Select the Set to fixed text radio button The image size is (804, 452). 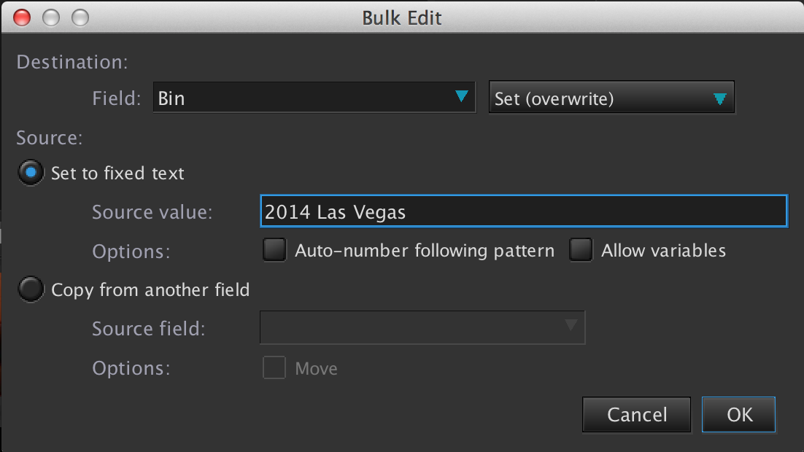pos(31,174)
